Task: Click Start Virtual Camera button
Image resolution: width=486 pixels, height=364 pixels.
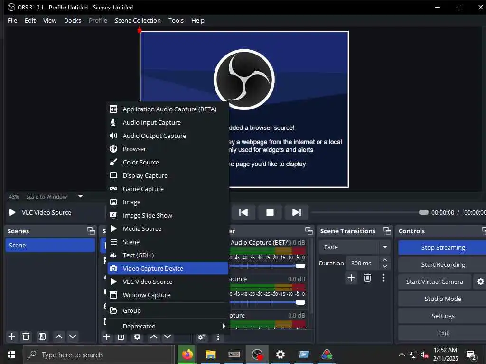Action: (x=435, y=282)
